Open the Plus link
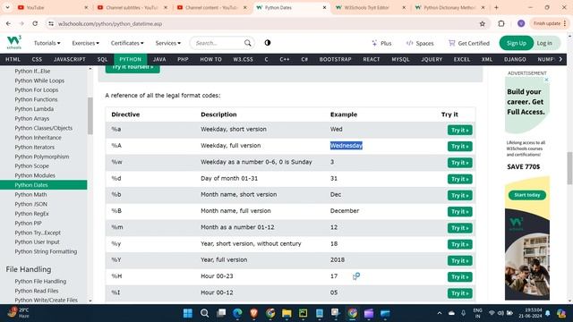This screenshot has width=573, height=322. point(381,43)
